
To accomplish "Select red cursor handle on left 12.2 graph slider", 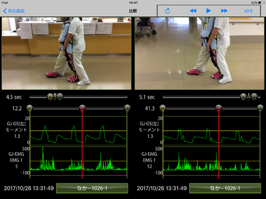I will (82, 108).
